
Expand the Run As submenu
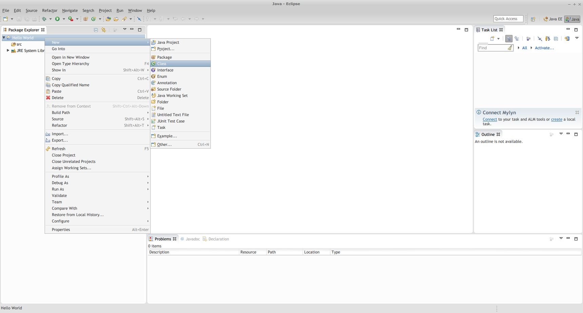tap(97, 189)
